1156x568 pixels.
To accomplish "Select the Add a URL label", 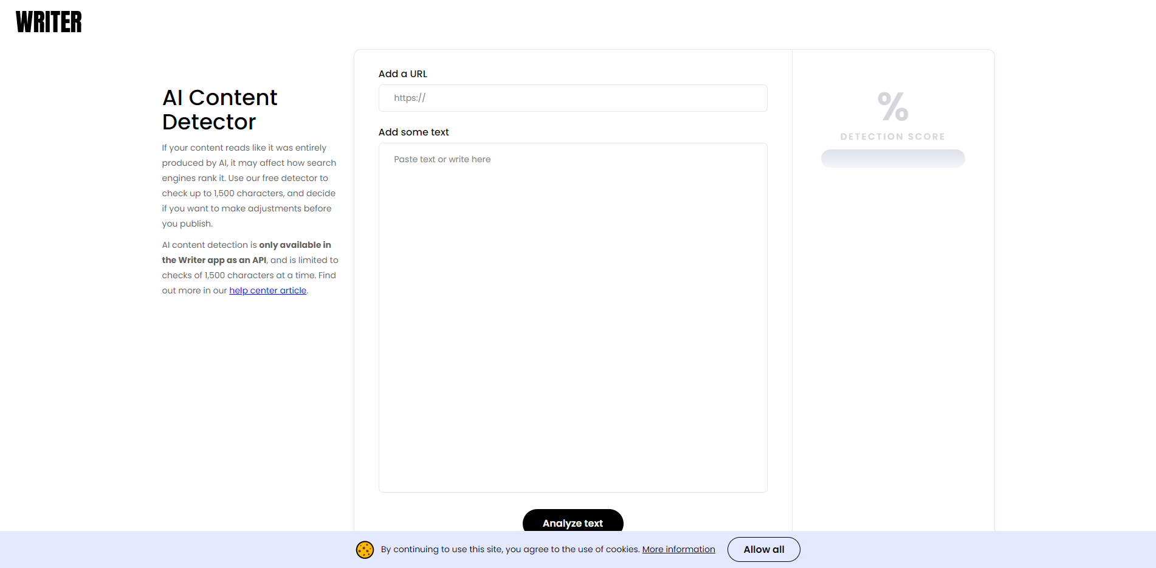I will (x=402, y=74).
